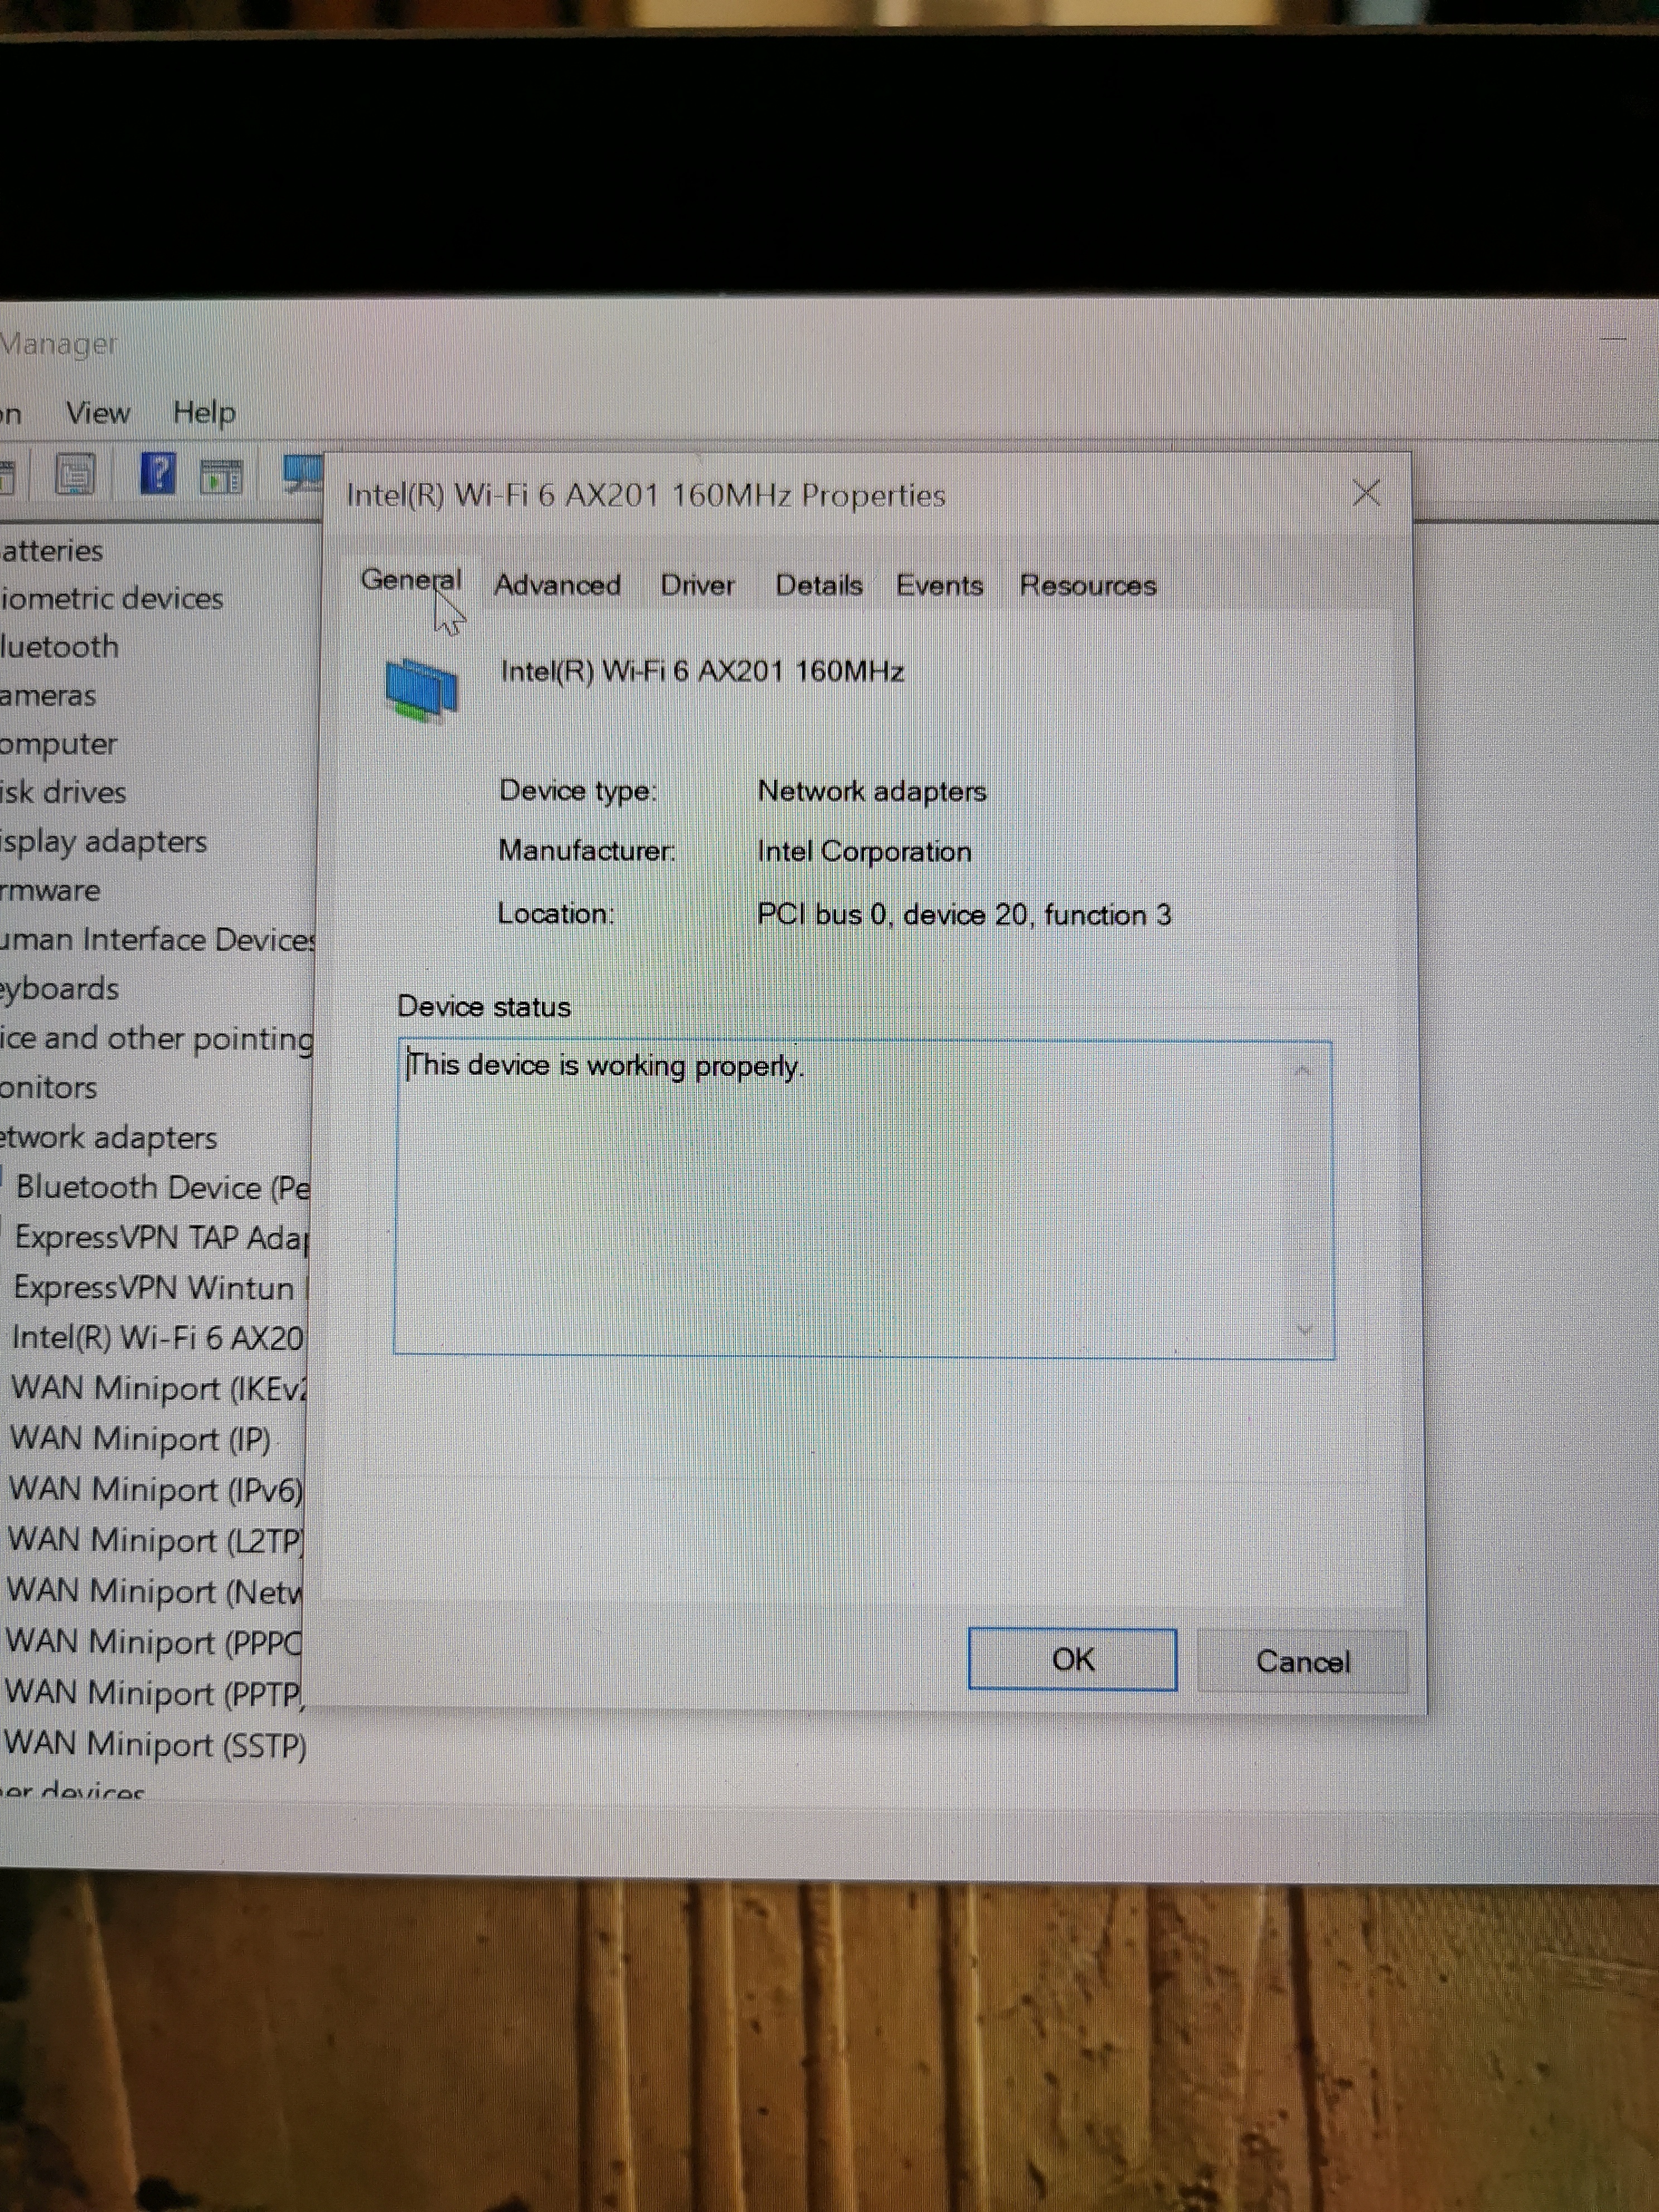1659x2212 pixels.
Task: Select Network adapters category
Action: 109,1138
